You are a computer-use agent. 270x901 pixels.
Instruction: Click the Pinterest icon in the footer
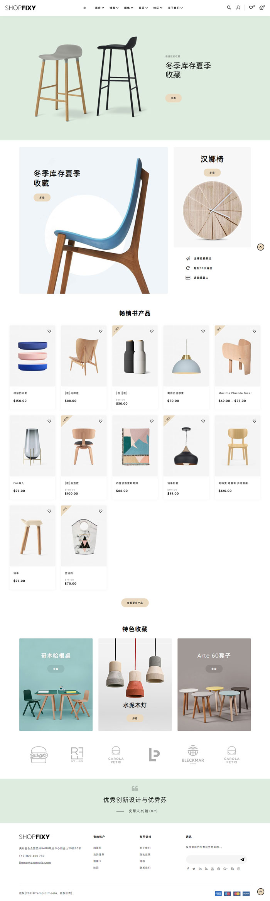(x=218, y=869)
